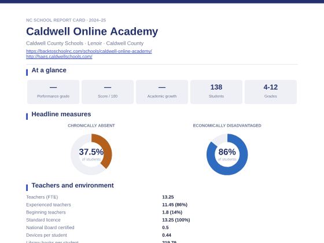Select the Performance grade card

point(53,92)
